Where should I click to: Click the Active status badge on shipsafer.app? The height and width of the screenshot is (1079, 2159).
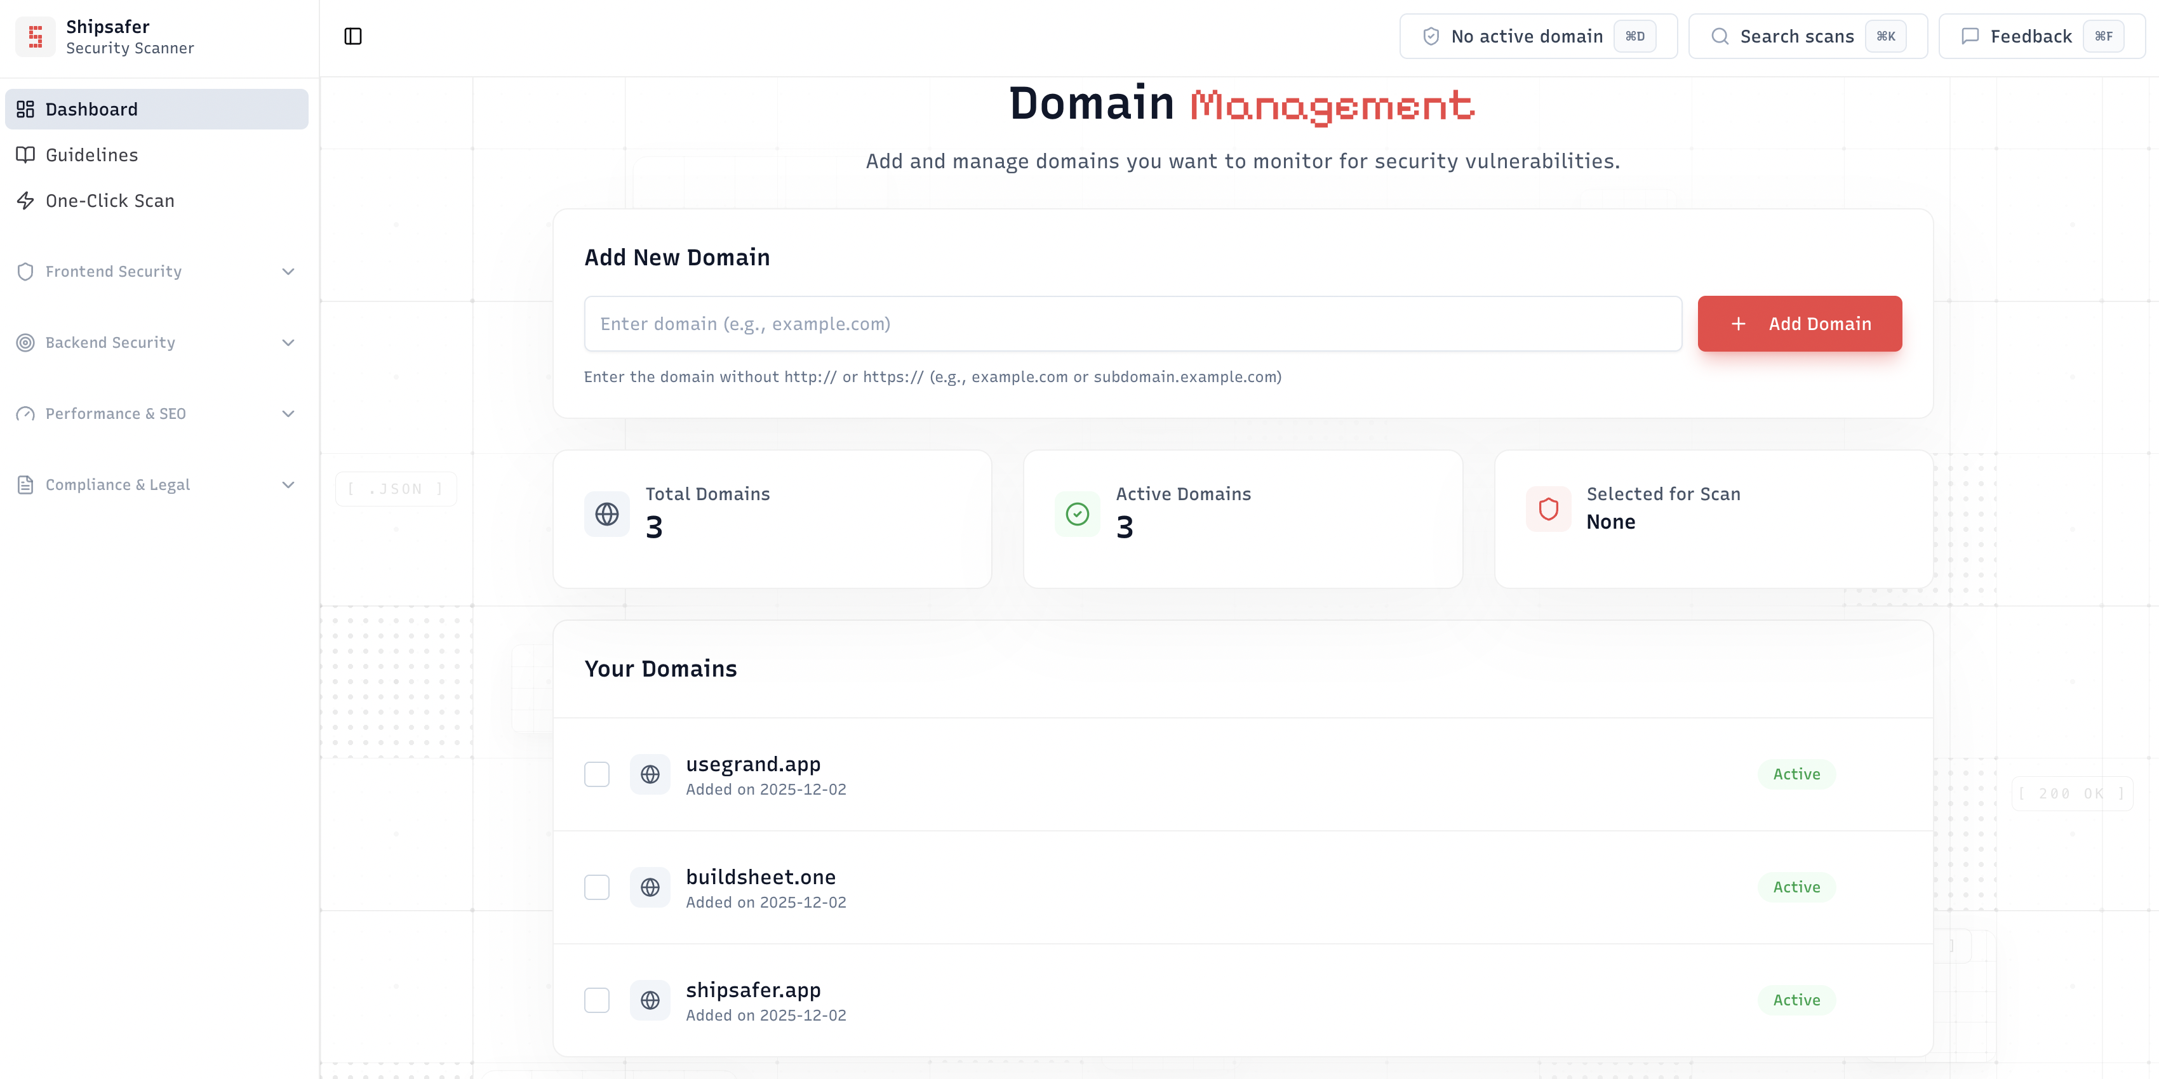[x=1796, y=1000]
